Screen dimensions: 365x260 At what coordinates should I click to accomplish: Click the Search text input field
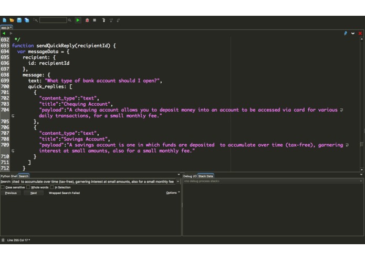click(93, 182)
